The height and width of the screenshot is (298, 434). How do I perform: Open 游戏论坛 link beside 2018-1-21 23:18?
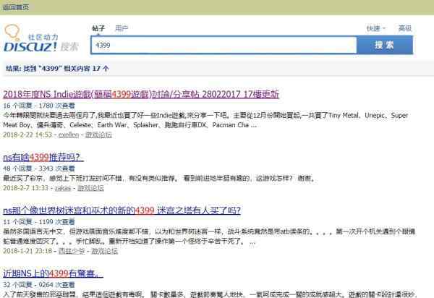(x=104, y=251)
